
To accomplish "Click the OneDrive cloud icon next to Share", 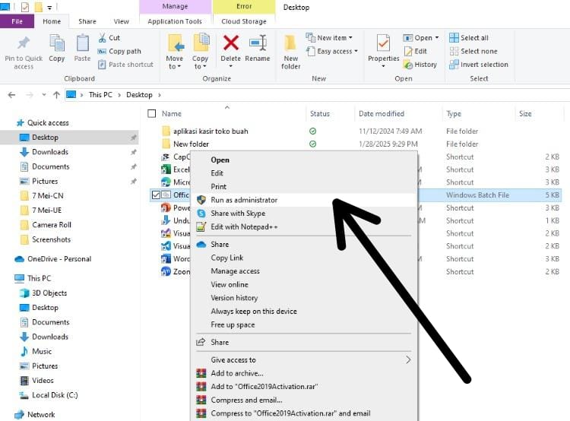I will click(x=201, y=244).
